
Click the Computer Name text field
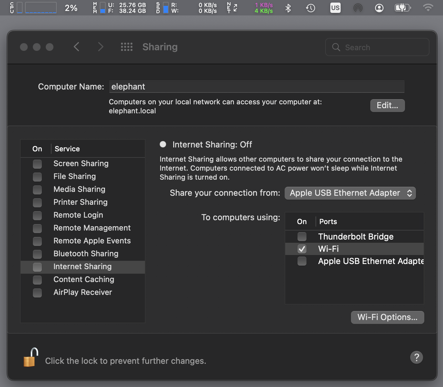(x=257, y=87)
